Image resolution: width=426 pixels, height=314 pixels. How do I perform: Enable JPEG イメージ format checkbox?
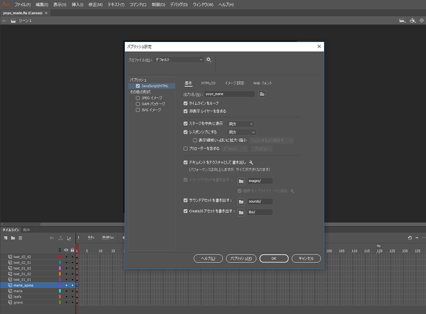138,98
